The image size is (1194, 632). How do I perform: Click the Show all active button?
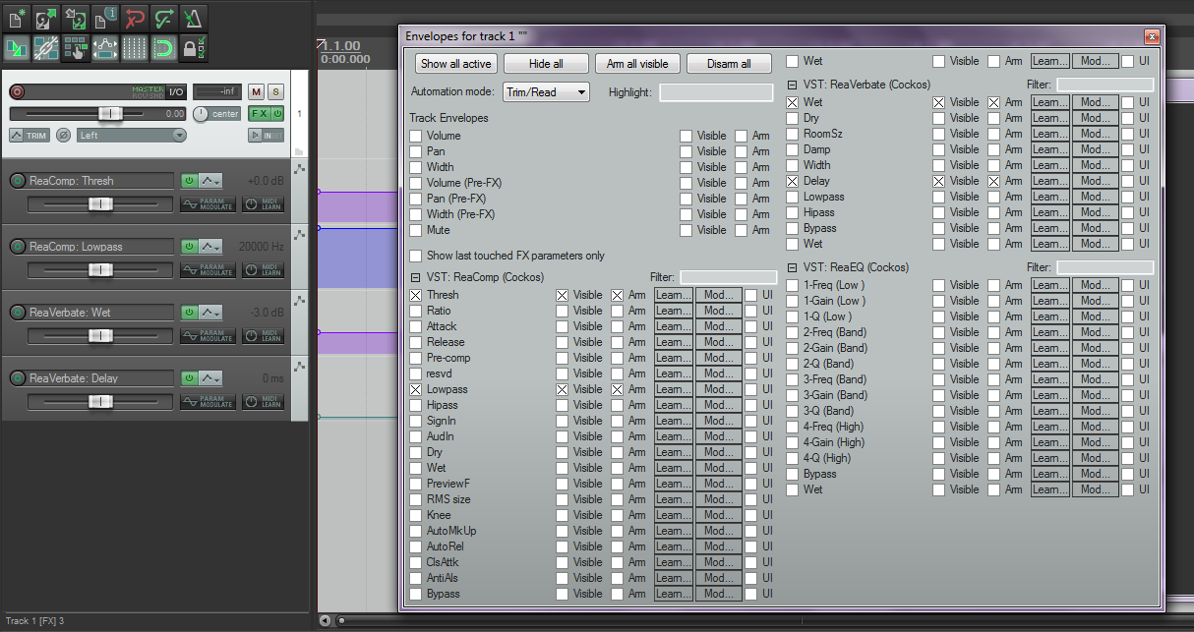pyautogui.click(x=455, y=64)
